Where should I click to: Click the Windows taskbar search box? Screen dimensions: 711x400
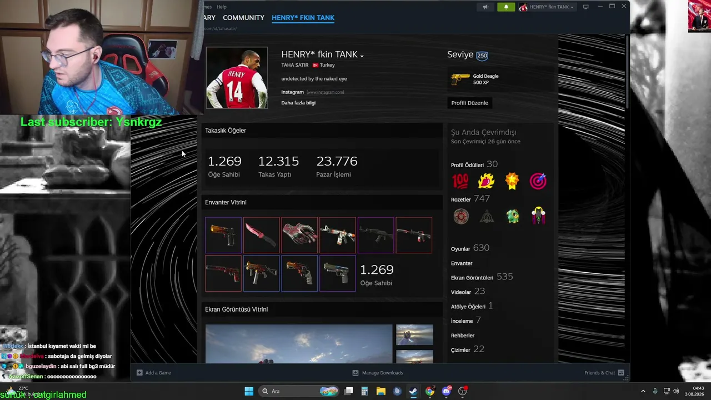(x=299, y=391)
